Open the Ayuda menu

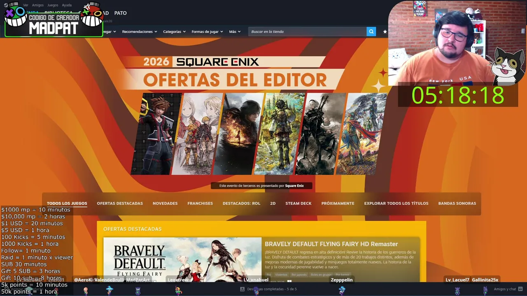click(67, 5)
